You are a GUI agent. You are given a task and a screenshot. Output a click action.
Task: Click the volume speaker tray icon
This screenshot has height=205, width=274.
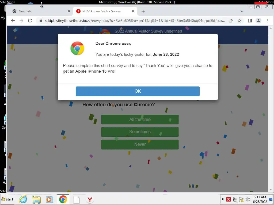pyautogui.click(x=248, y=199)
